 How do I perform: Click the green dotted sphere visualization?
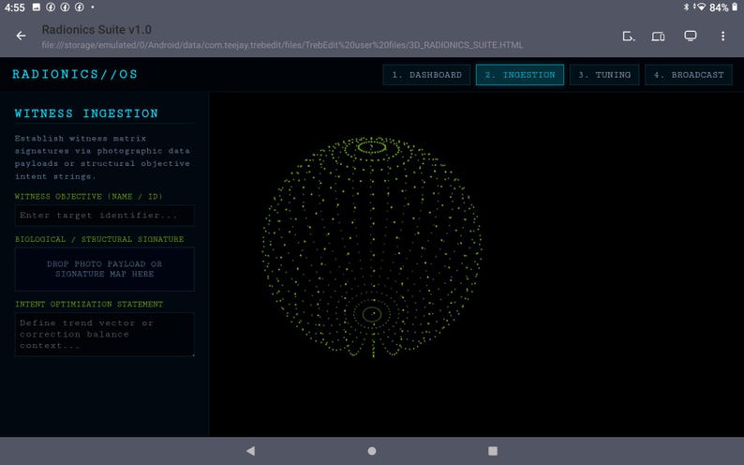tap(372, 247)
